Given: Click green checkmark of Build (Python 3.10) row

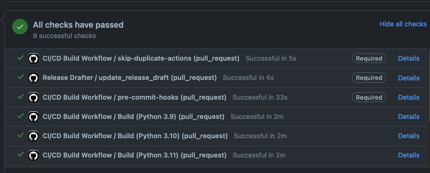Looking at the screenshot, I should [20, 135].
